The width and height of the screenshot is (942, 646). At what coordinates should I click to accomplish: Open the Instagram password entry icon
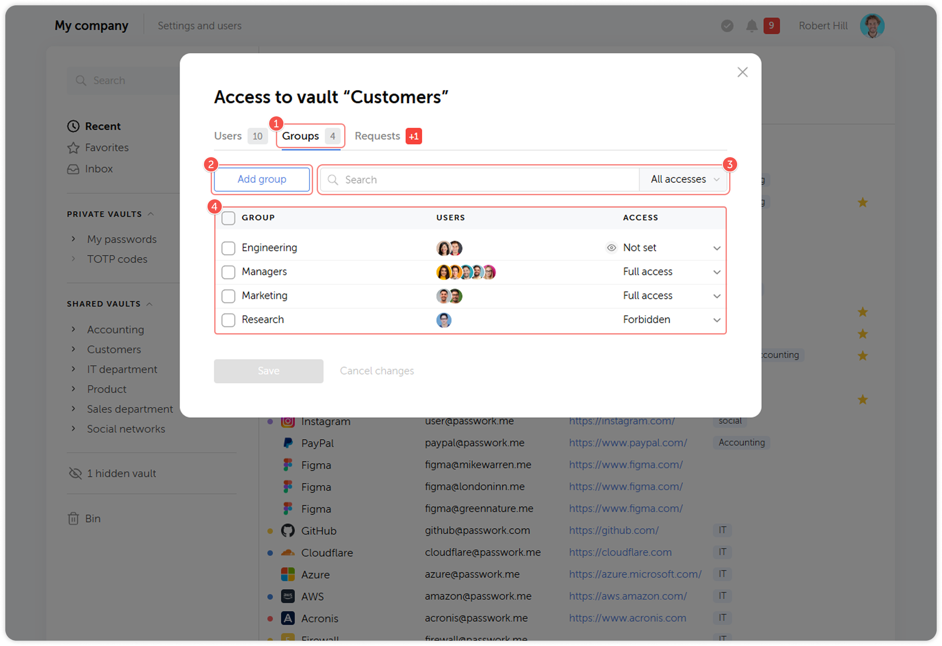tap(287, 421)
